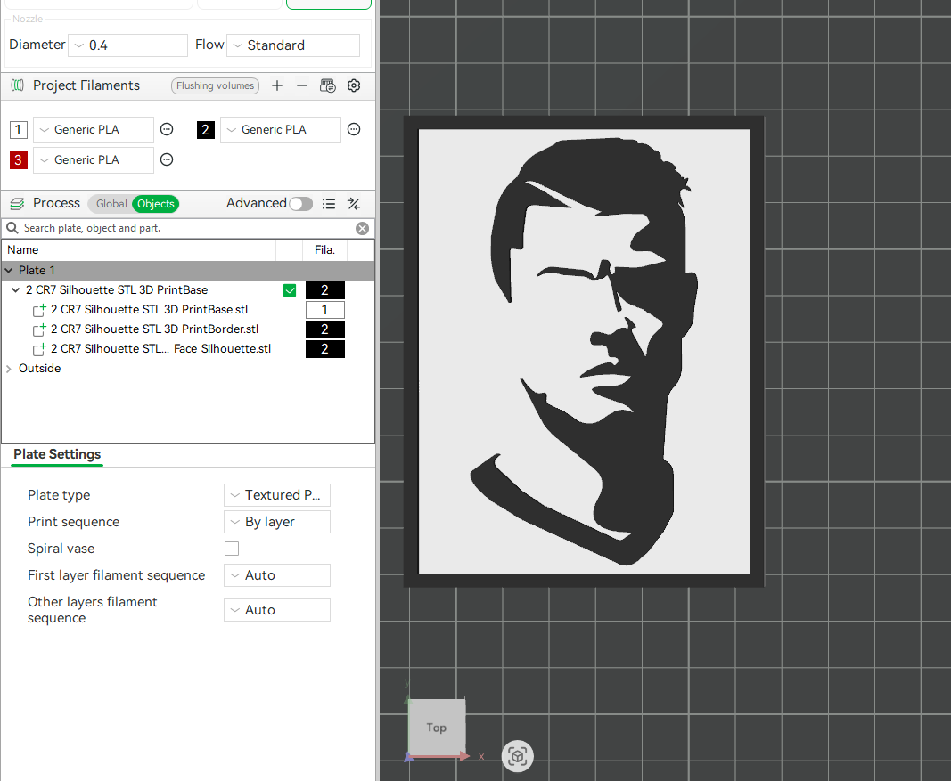Open the parameter filter icon beside Advanced

point(354,204)
